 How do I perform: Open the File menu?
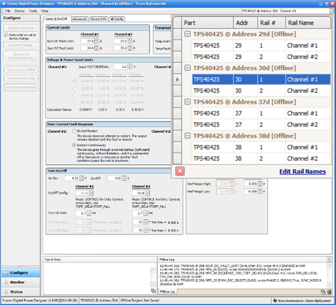[x=8, y=11]
